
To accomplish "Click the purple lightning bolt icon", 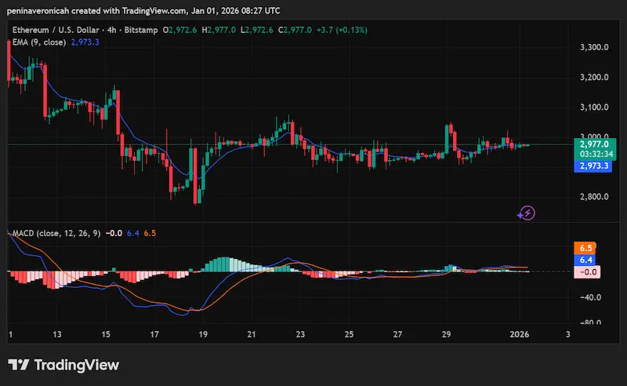I will (x=527, y=212).
